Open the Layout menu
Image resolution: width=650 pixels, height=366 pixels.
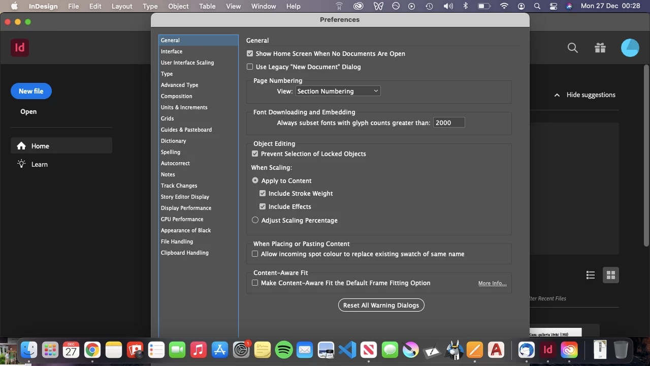[x=122, y=6]
